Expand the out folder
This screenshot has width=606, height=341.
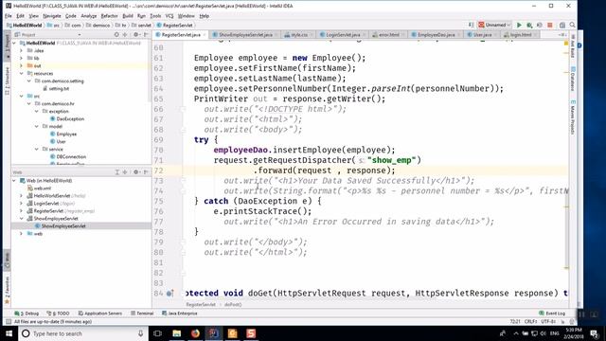click(x=22, y=65)
